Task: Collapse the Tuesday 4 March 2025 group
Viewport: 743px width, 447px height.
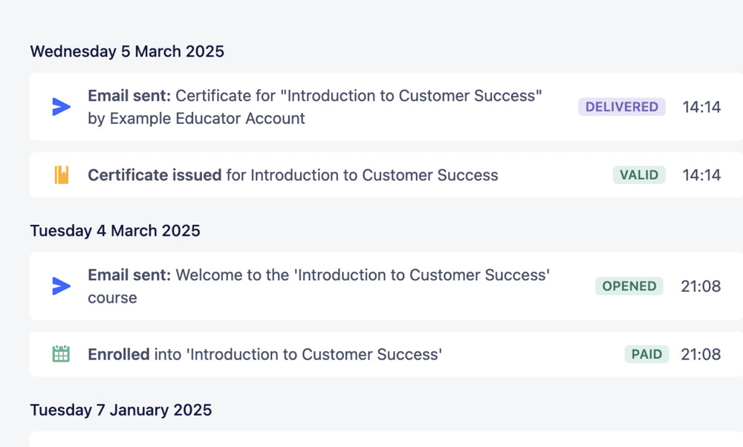Action: [x=114, y=230]
